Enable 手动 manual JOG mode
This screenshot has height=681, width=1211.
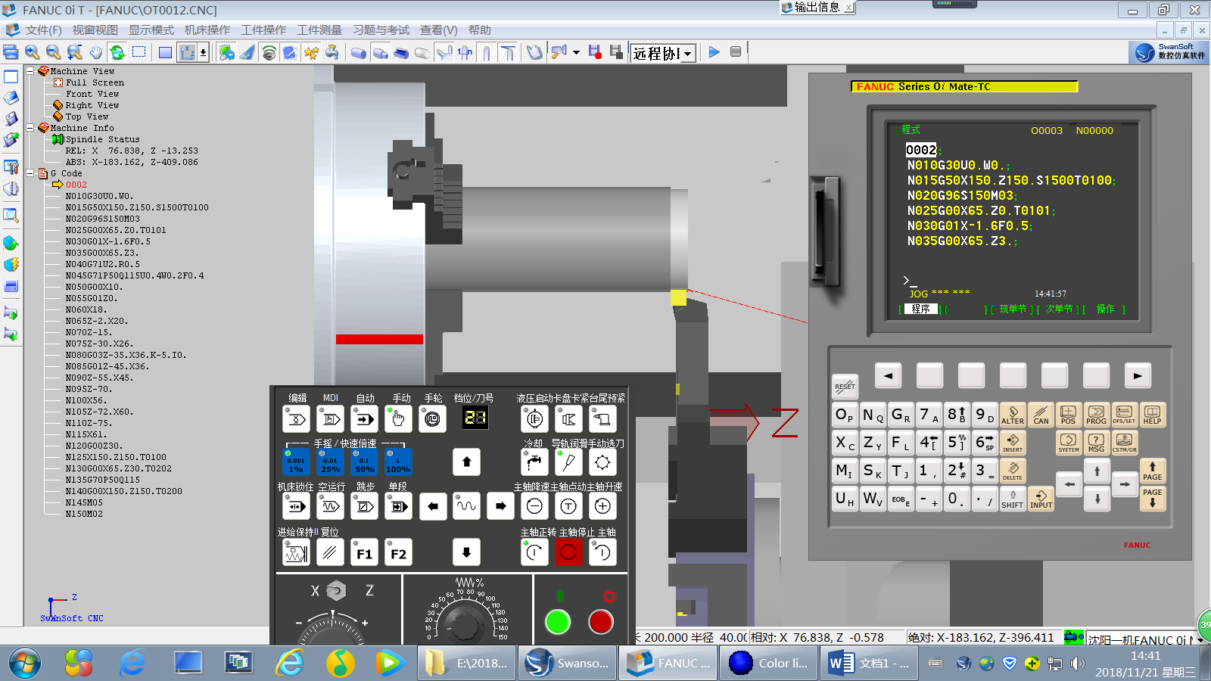(398, 418)
